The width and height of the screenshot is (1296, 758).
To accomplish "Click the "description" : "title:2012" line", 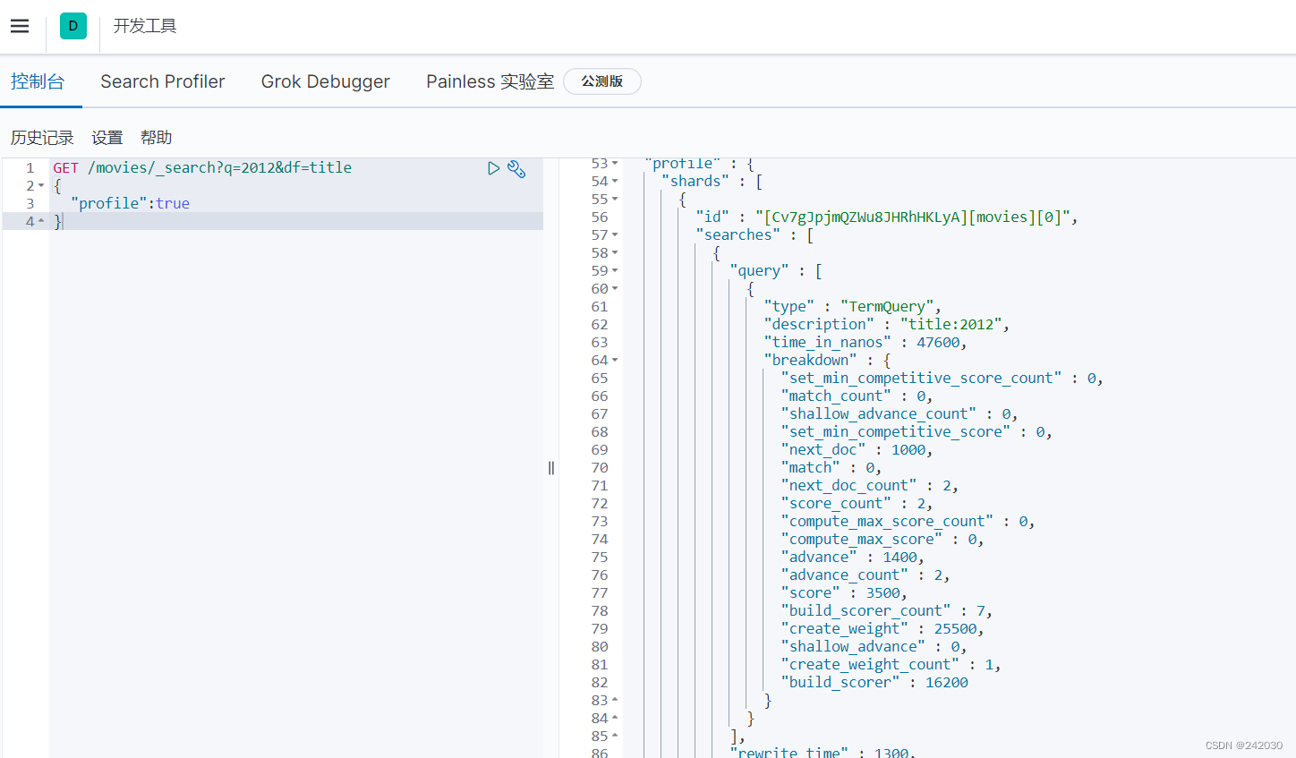I will [x=886, y=324].
